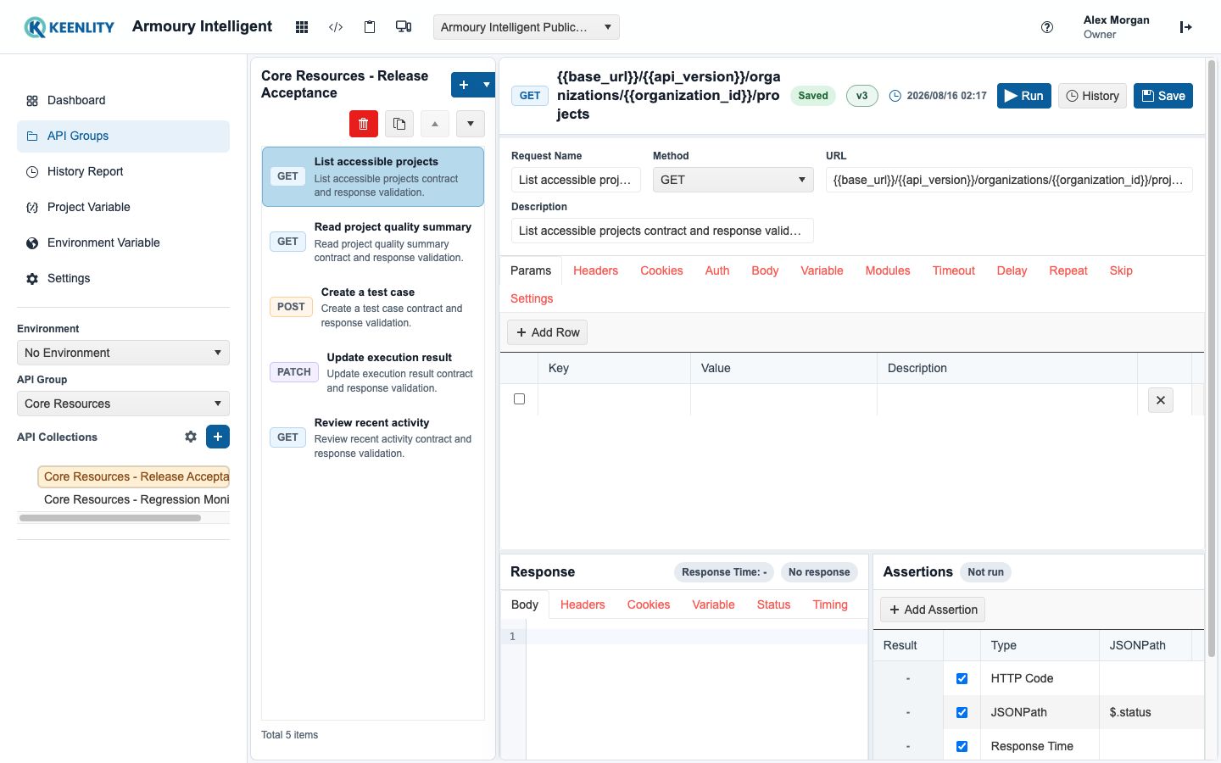Click Add Assertion button
1221x763 pixels.
pyautogui.click(x=933, y=610)
